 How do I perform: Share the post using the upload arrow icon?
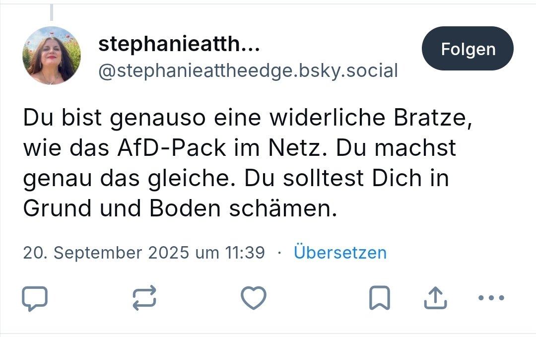tap(435, 298)
